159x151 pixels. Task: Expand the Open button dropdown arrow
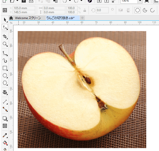(x=17, y=1)
